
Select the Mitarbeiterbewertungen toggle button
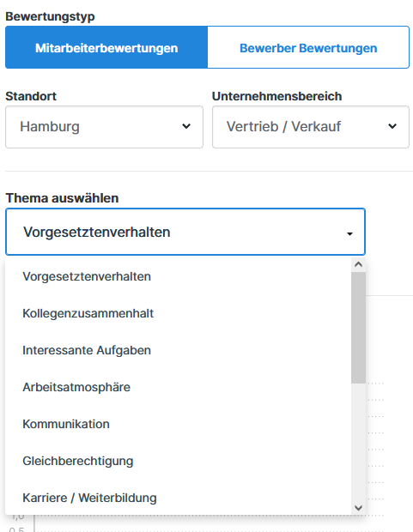coord(106,47)
